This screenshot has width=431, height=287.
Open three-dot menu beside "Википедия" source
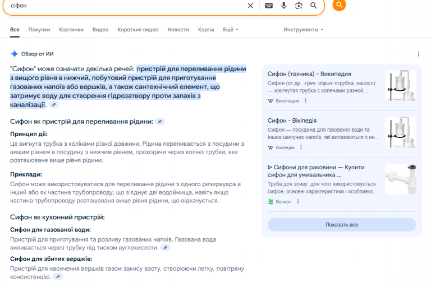tap(305, 101)
